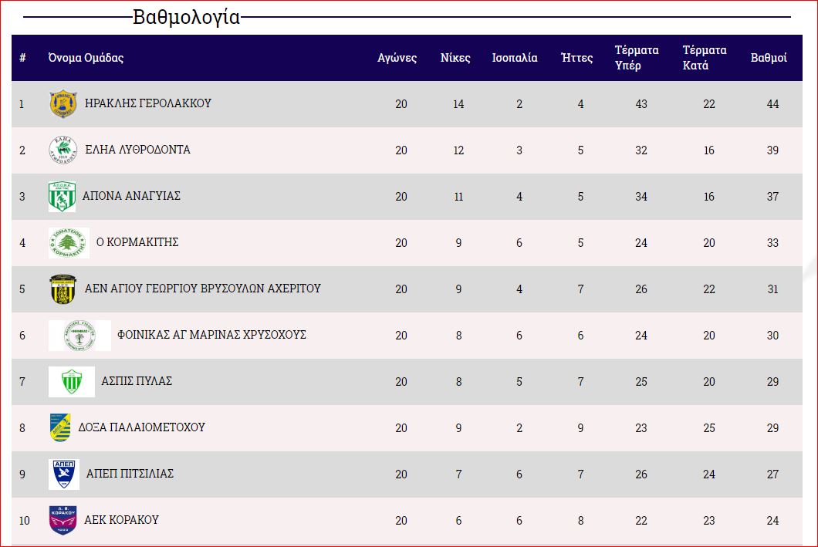The height and width of the screenshot is (547, 818).
Task: Click the ΦΟΙΝΙΚΑΣ ΑΓ ΜΑΡΙΝΑΣ ΧΡΥΣΟΧΟΥΣ team name
Action: click(211, 335)
